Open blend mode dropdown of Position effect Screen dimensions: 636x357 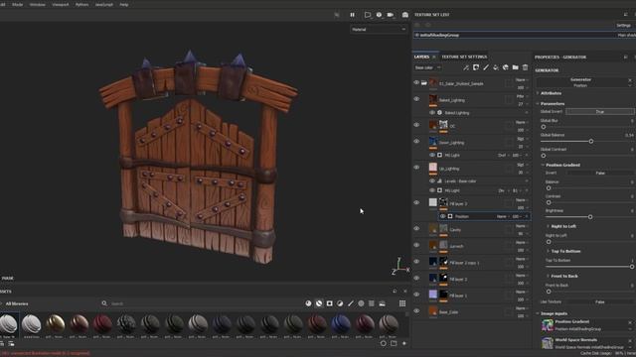(x=503, y=216)
